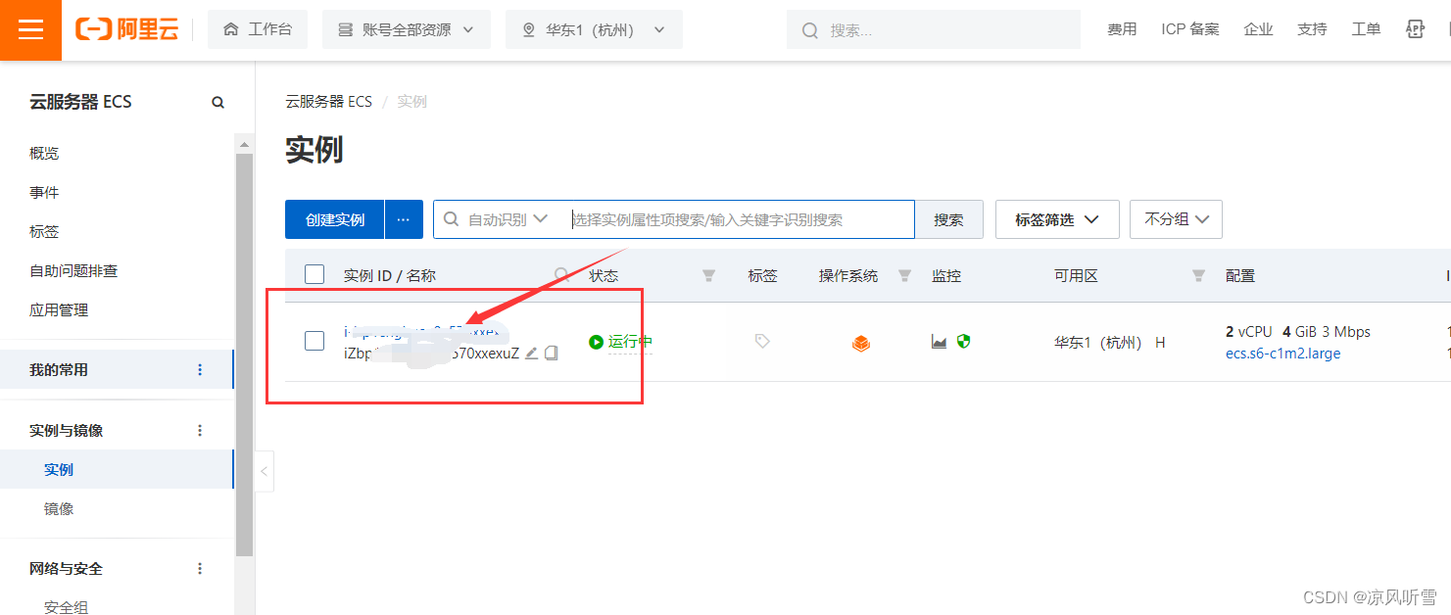
Task: Open the hamburger main menu
Action: (x=30, y=30)
